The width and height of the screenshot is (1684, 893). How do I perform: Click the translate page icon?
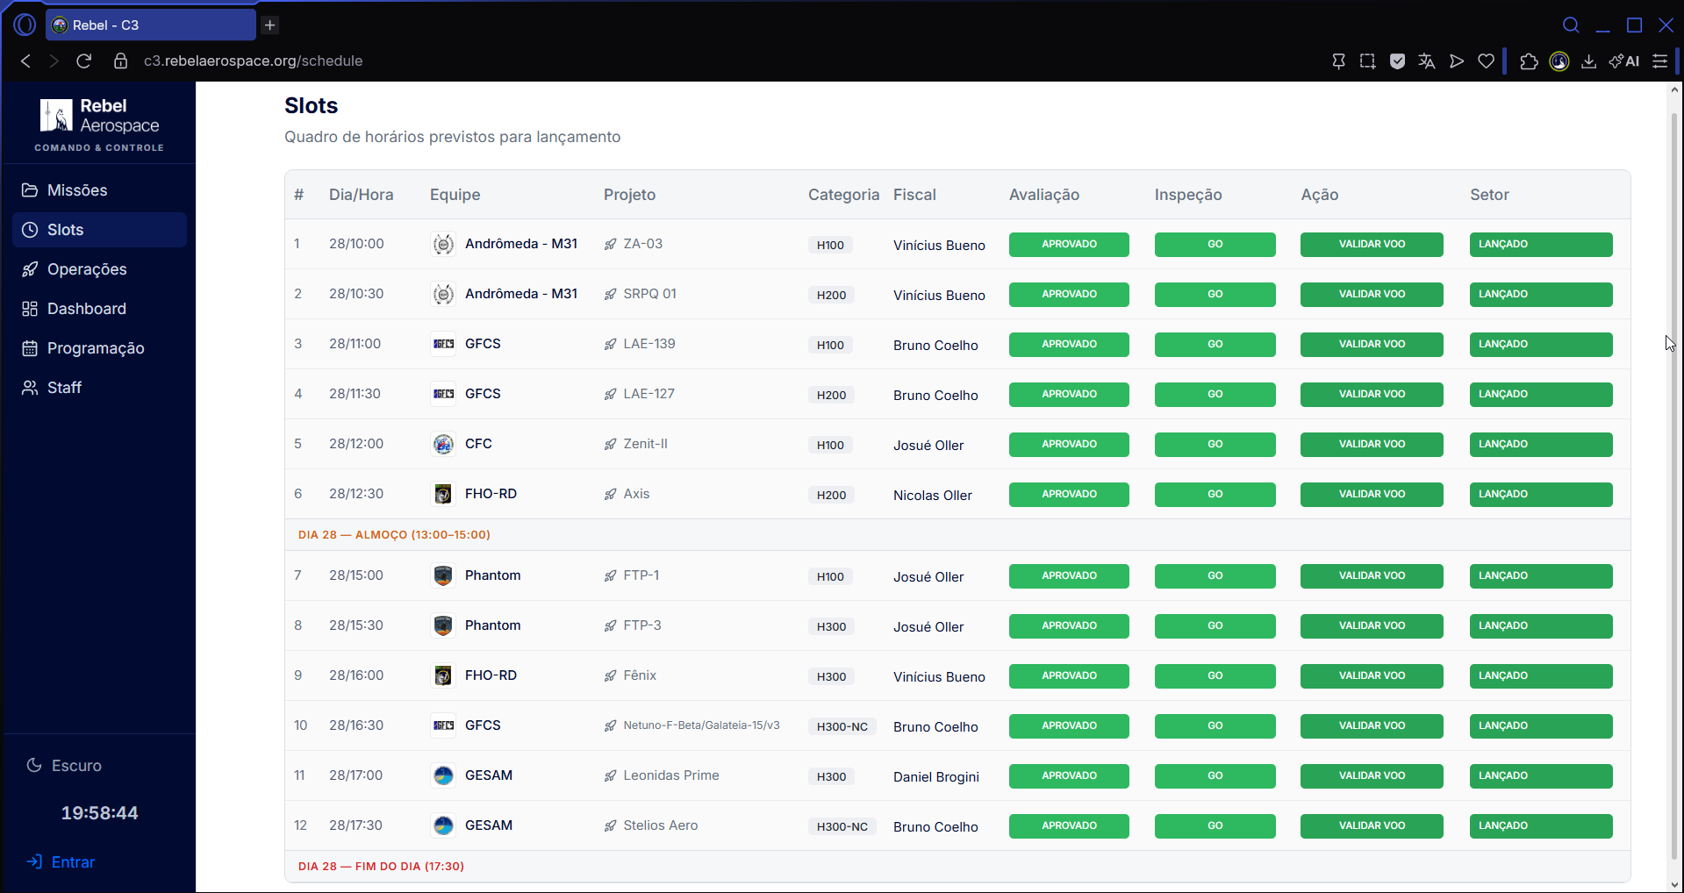[1427, 61]
